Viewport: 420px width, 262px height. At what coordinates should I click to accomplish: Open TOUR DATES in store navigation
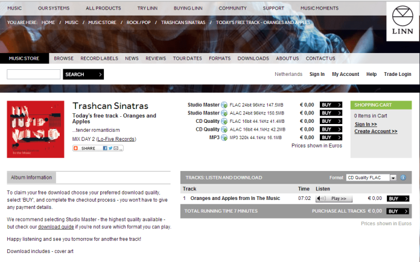(x=187, y=58)
